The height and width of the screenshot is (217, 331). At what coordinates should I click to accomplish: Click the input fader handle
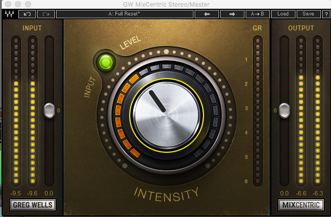pyautogui.click(x=49, y=110)
